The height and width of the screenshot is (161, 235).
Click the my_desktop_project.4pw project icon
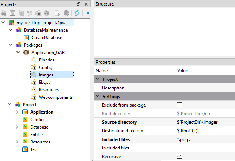click(11, 23)
